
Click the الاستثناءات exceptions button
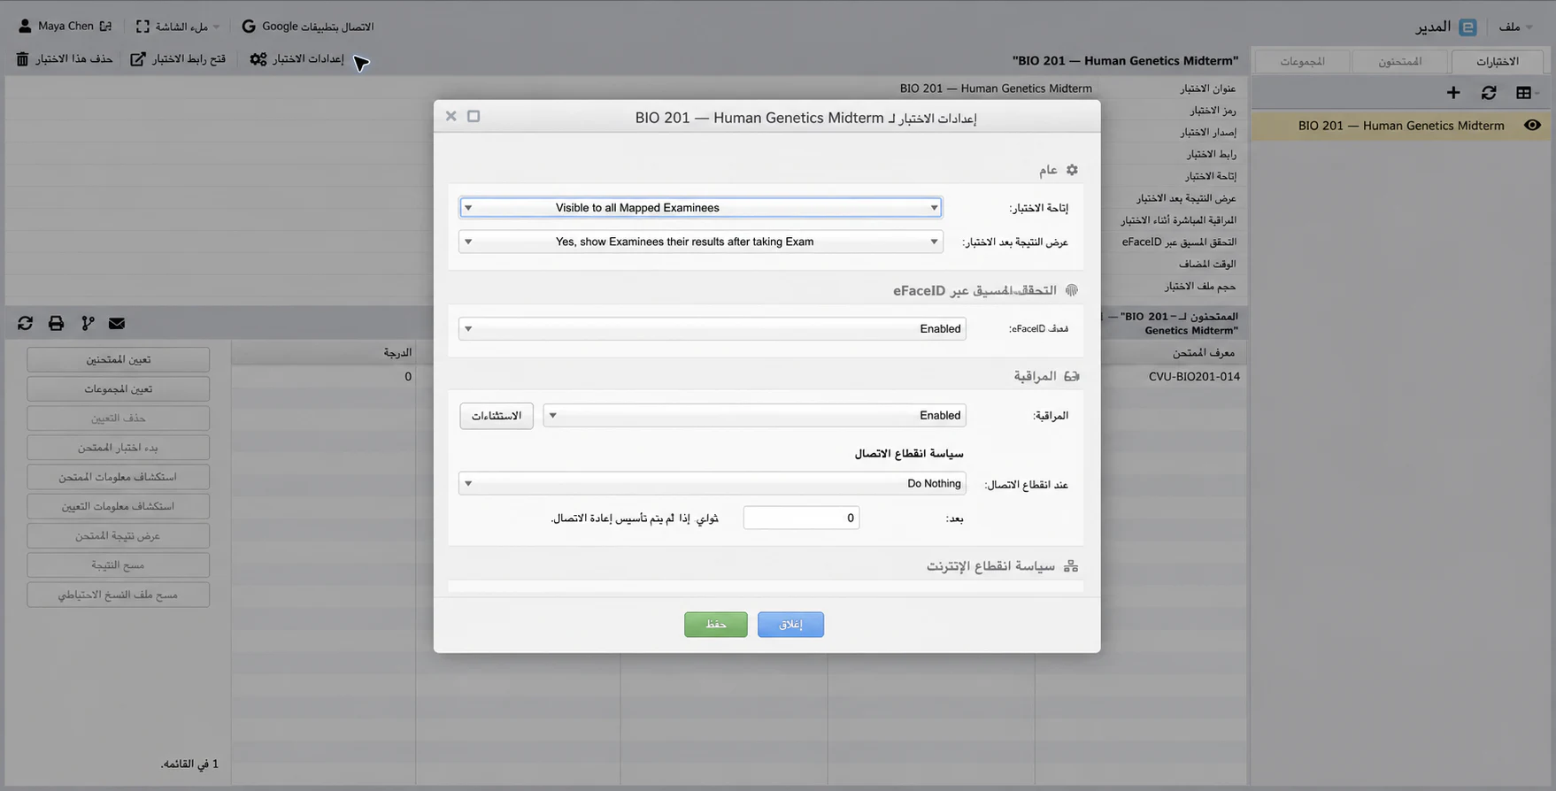(x=497, y=416)
